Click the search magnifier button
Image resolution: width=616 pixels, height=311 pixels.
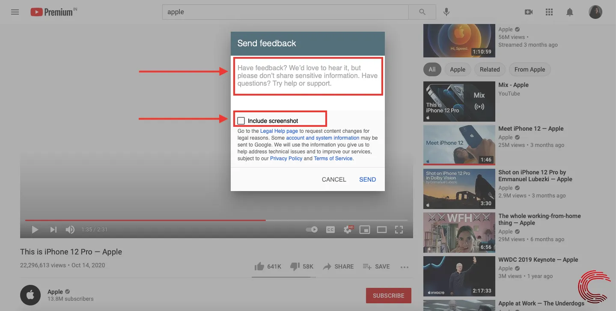point(422,12)
